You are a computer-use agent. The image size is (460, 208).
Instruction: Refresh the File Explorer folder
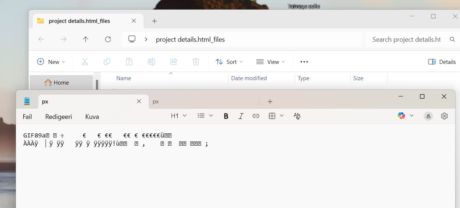pos(108,40)
